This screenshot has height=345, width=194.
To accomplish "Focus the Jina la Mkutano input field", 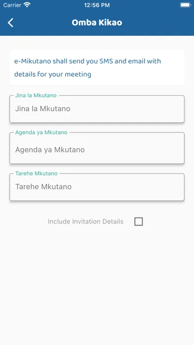I will pyautogui.click(x=97, y=109).
